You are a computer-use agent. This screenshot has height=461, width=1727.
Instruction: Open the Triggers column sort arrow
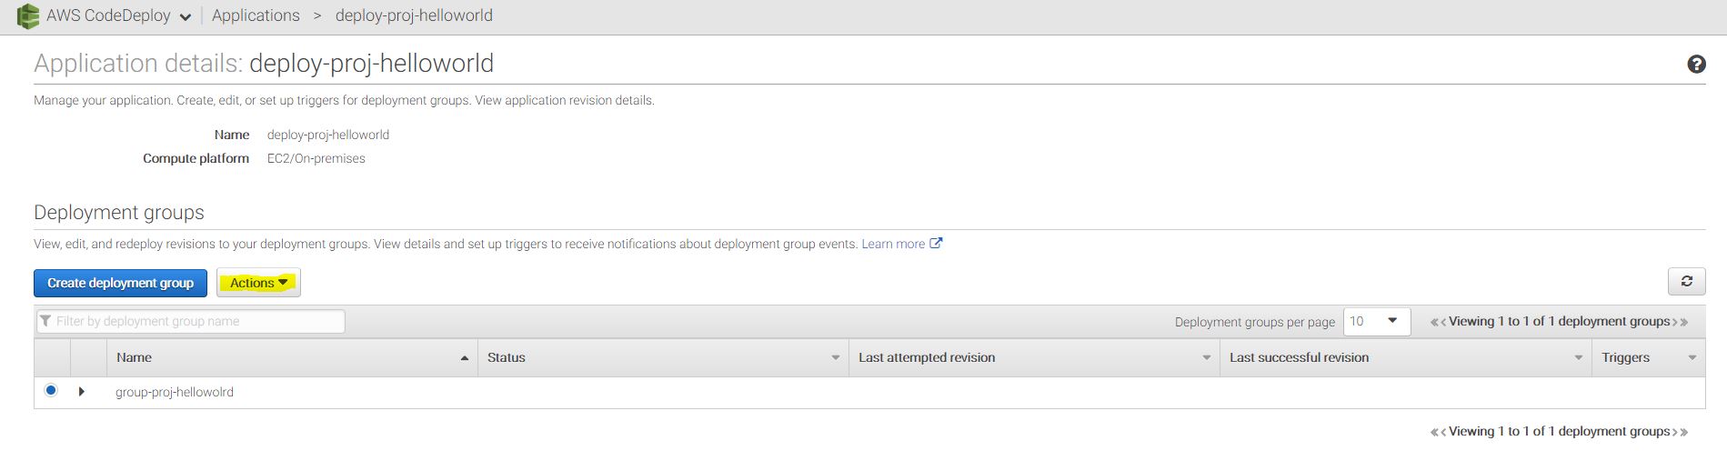pos(1692,358)
